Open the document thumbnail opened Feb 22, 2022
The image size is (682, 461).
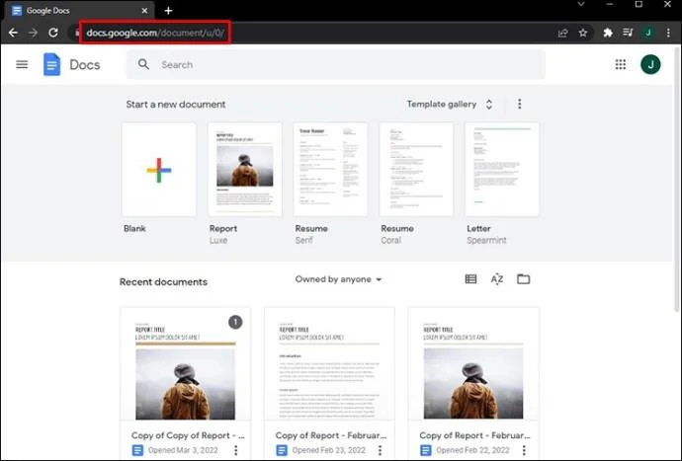point(473,364)
